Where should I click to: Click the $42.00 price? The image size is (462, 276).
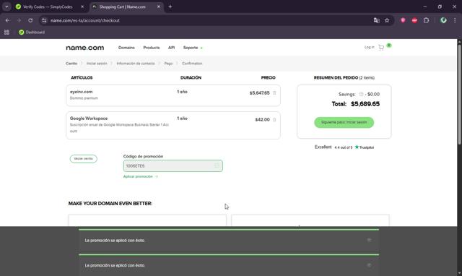point(262,119)
